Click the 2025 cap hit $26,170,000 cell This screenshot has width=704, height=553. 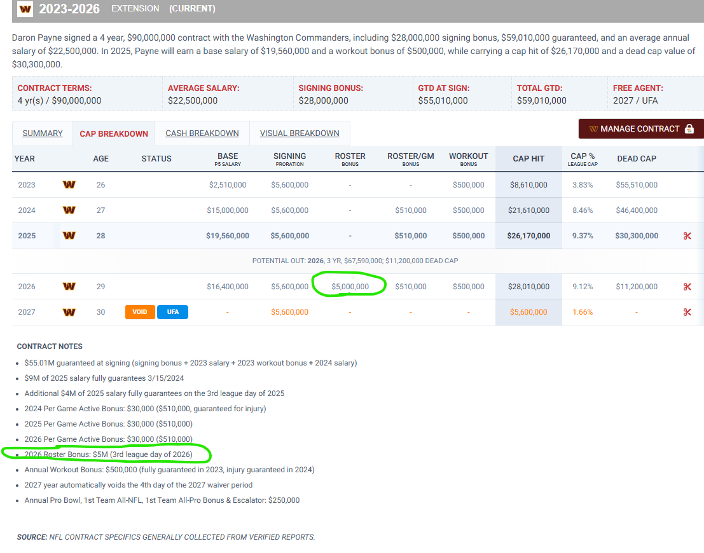528,236
